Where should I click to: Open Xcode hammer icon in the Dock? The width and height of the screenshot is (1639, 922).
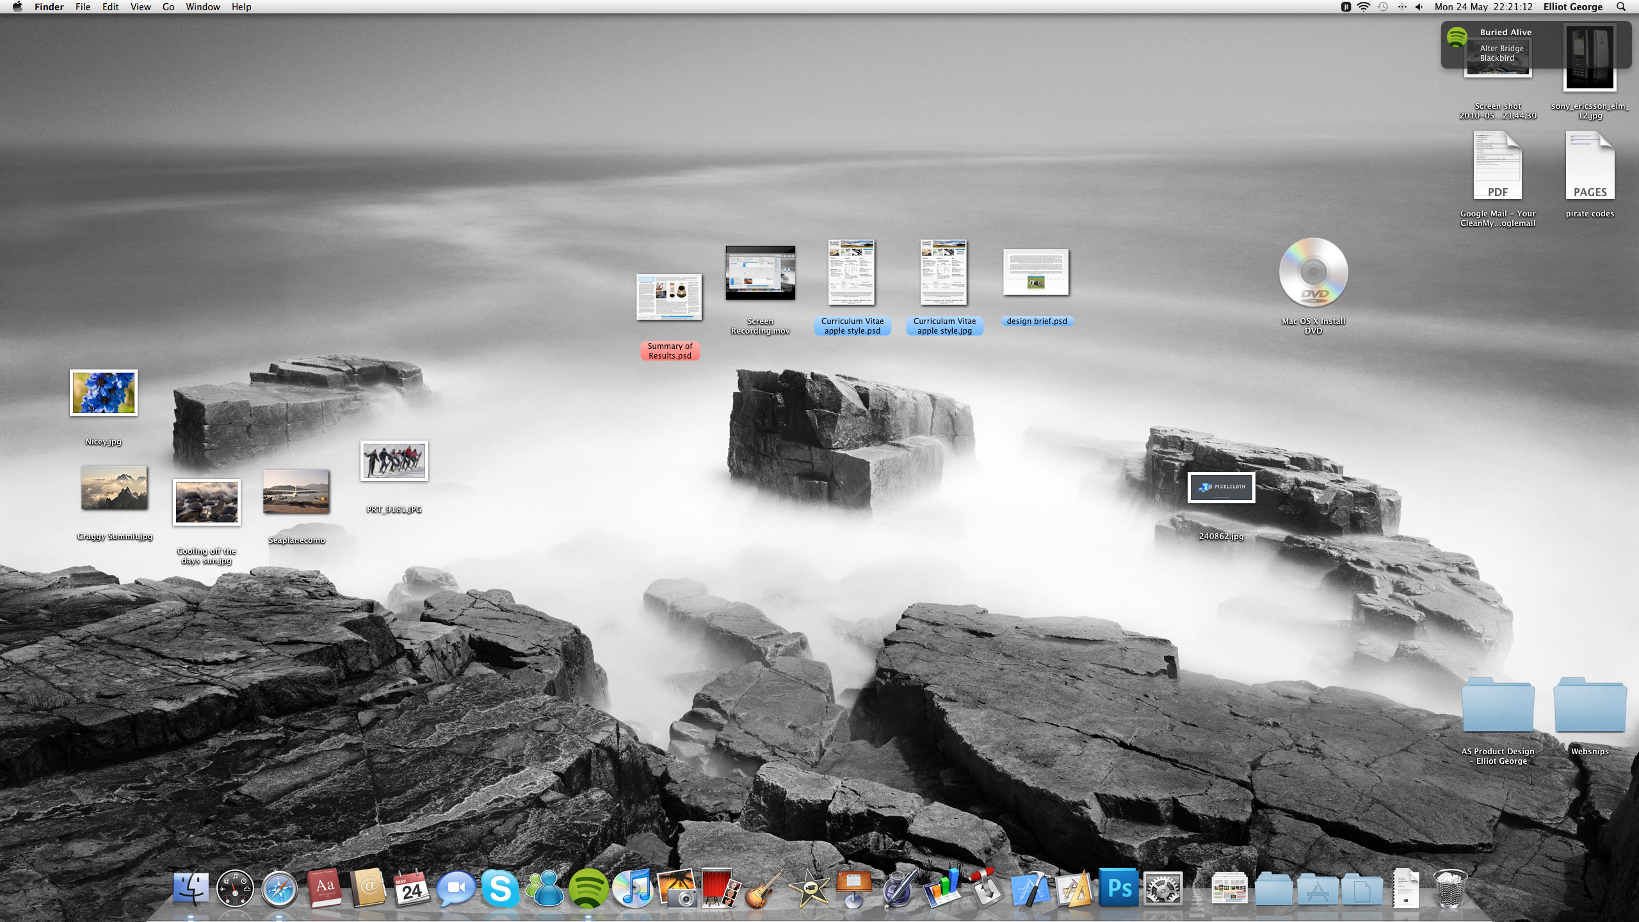pos(1030,888)
